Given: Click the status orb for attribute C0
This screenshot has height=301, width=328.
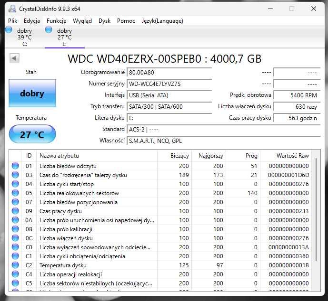Looking at the screenshot, I should coord(15,247).
